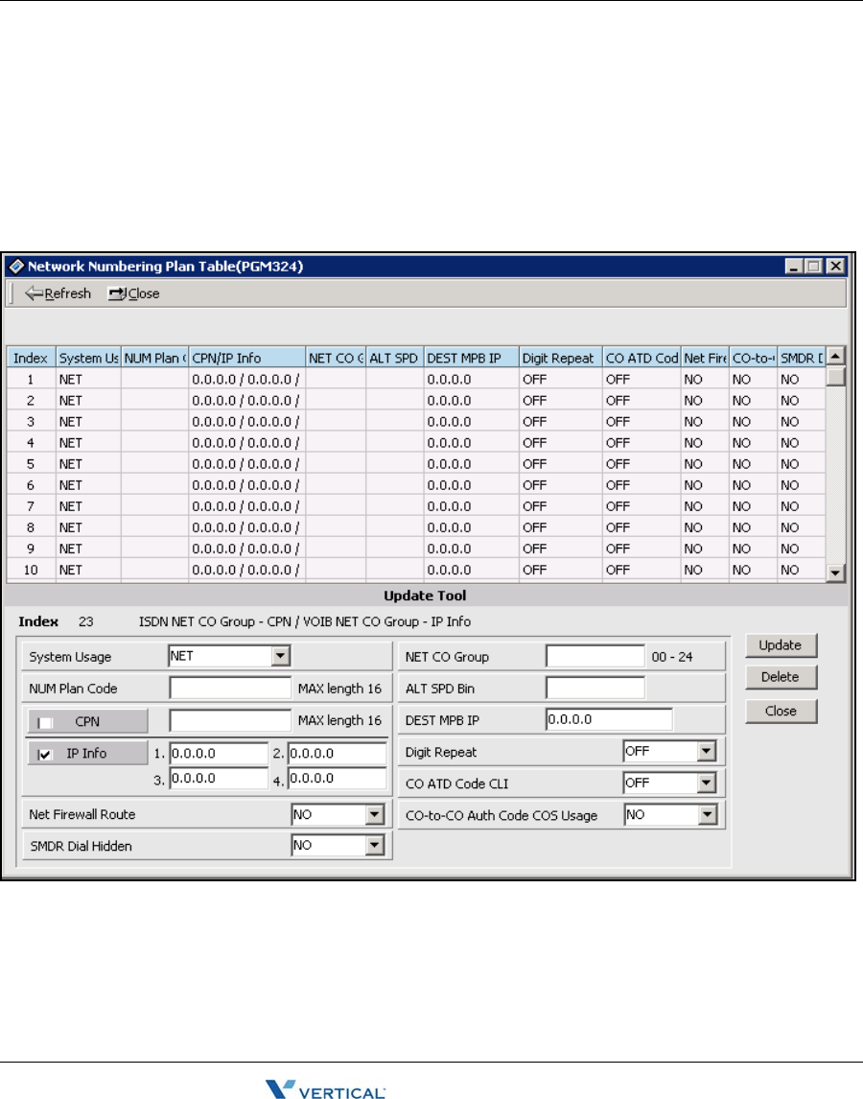863x1099 pixels.
Task: Click the NUM Plan Code input field
Action: (x=230, y=689)
